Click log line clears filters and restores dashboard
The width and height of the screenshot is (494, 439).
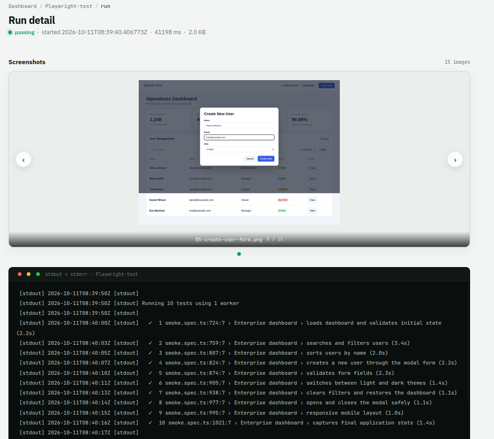(238, 393)
